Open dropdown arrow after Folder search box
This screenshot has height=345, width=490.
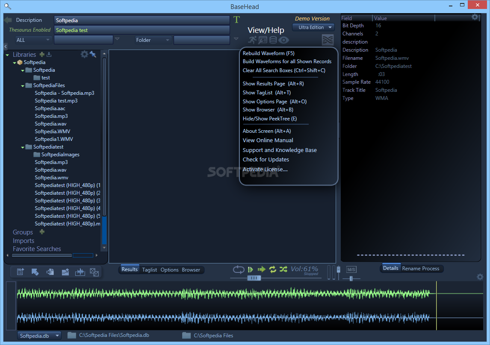[236, 39]
